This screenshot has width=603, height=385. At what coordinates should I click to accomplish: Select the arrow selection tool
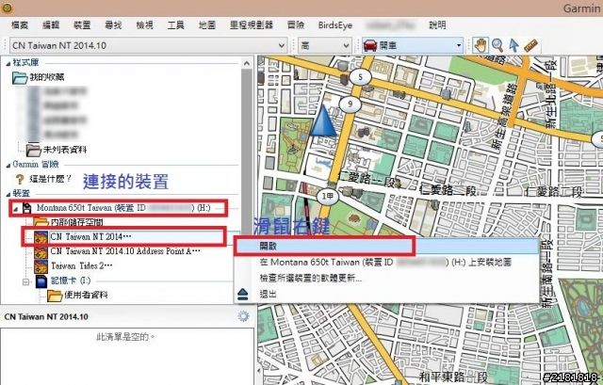[x=513, y=45]
